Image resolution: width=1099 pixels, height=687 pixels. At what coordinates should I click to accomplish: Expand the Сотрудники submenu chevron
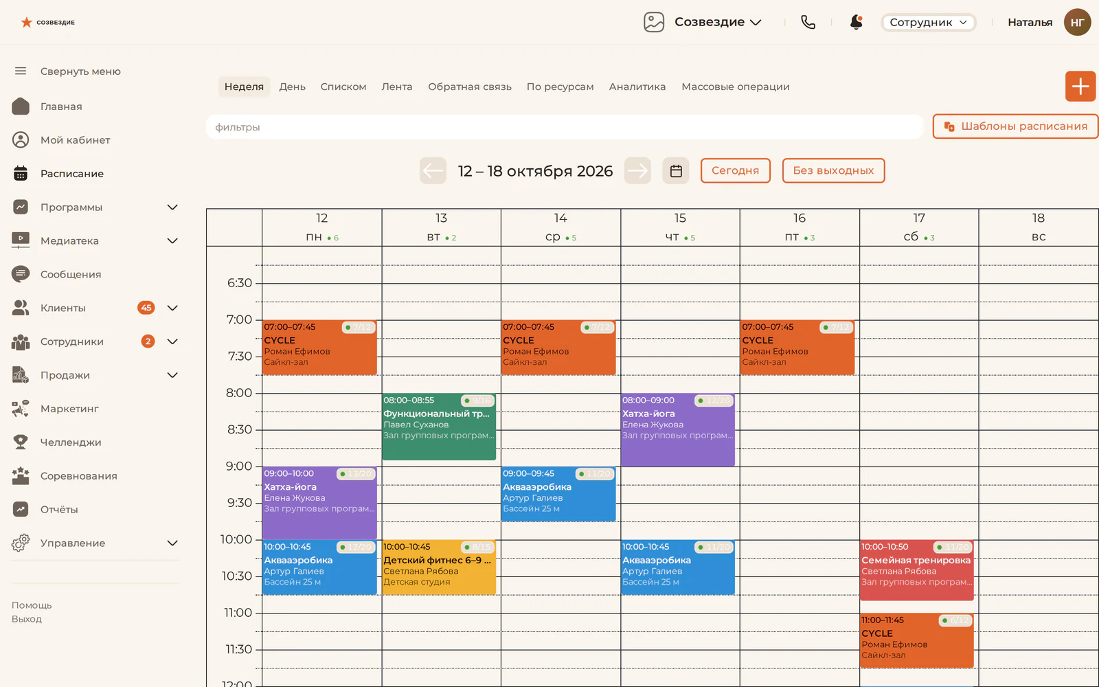pyautogui.click(x=172, y=341)
